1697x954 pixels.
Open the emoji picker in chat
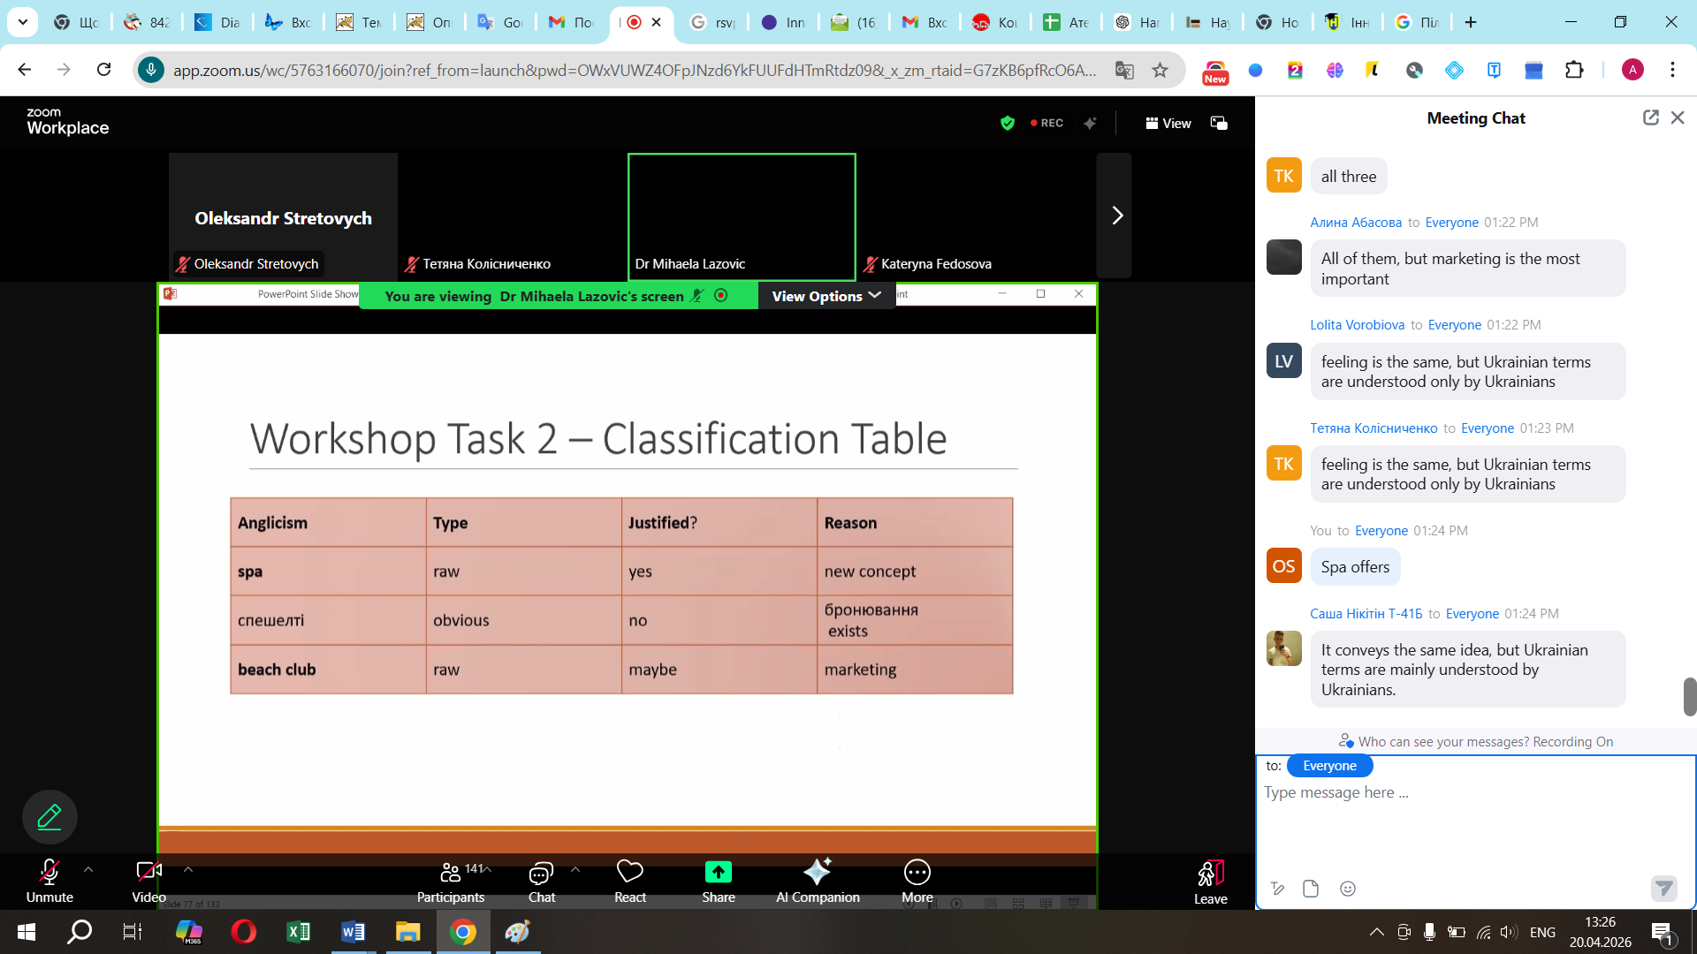1347,889
